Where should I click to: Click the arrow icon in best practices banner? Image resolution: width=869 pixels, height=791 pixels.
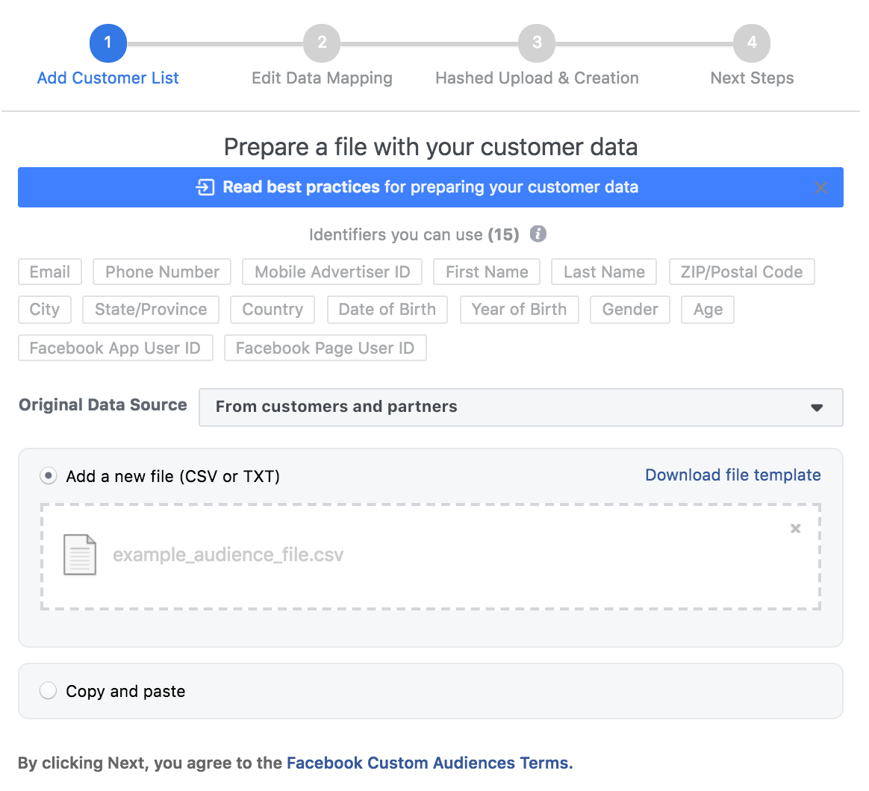[x=205, y=187]
